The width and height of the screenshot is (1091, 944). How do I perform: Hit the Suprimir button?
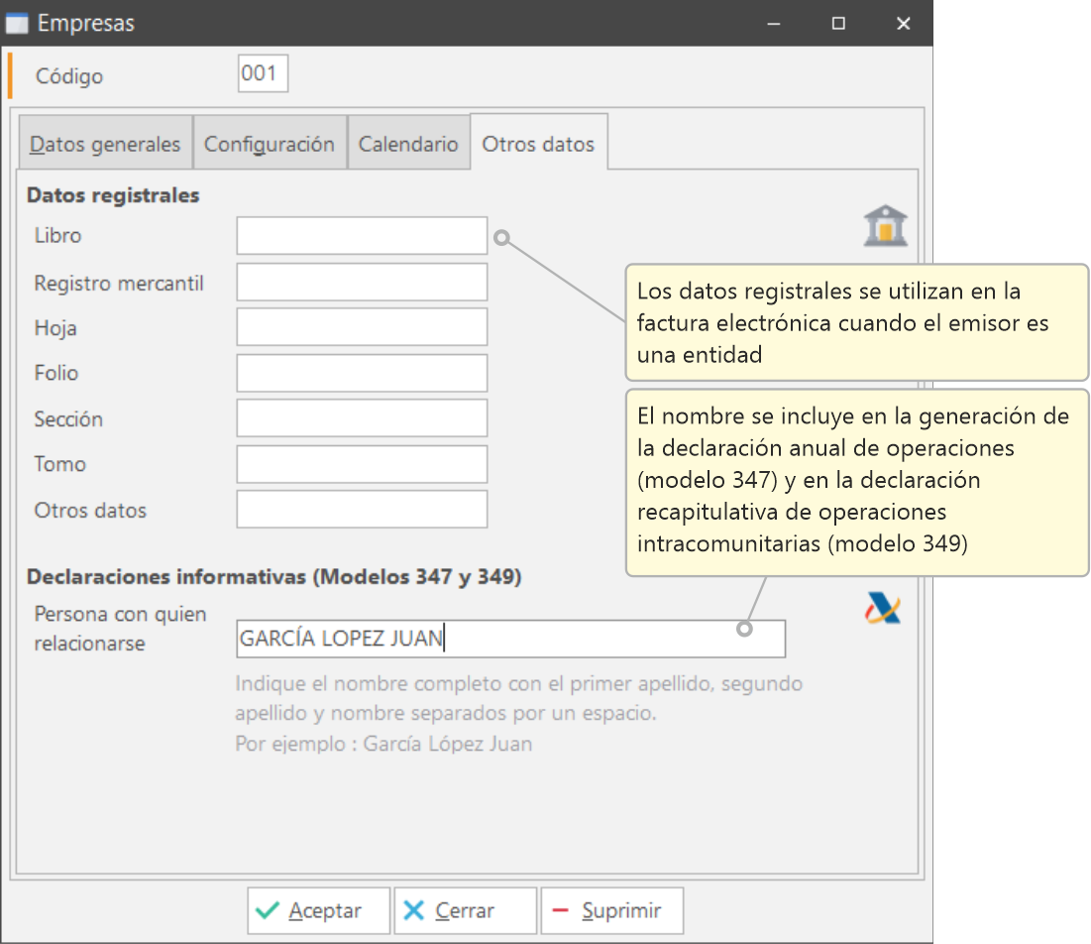(611, 910)
